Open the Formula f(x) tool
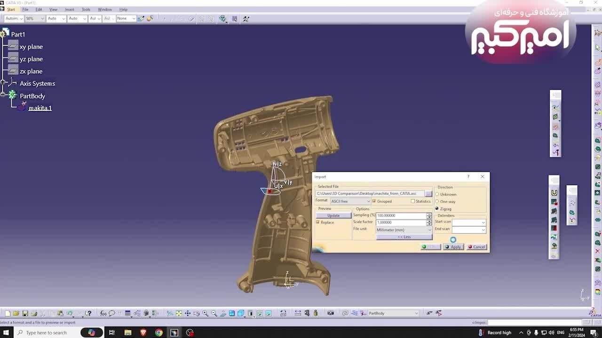 pyautogui.click(x=103, y=314)
